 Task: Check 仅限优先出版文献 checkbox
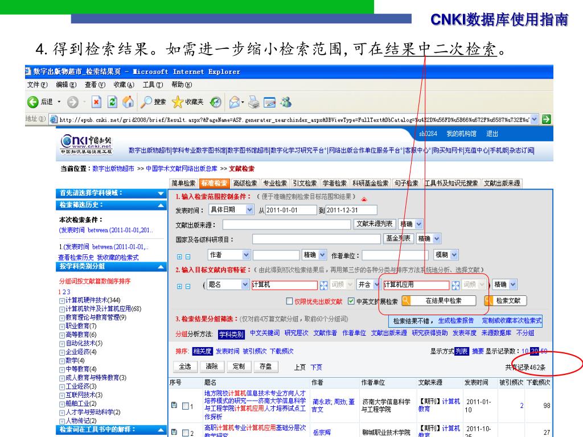[x=289, y=301]
